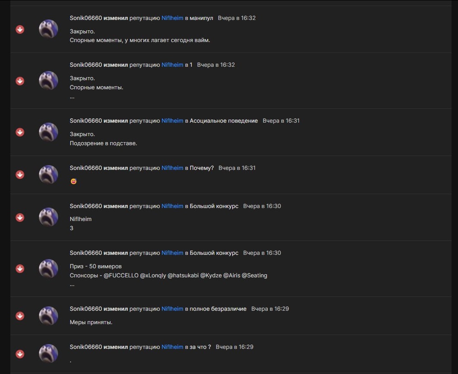
Task: Expand the ellipsis under the Спонсоры line
Action: tap(72, 285)
